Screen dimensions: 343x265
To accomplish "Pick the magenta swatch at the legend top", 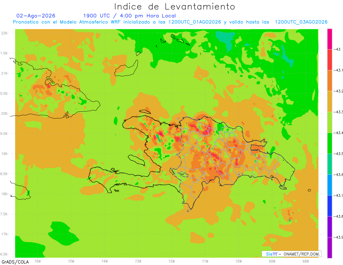I will click(330, 39).
